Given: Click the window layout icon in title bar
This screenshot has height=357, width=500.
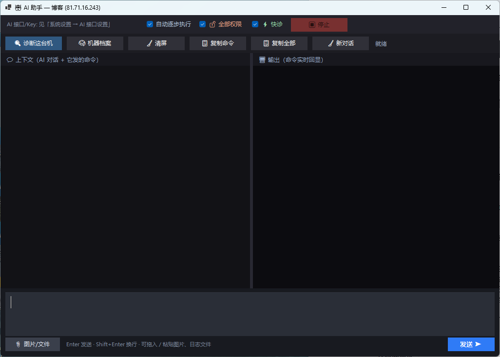Looking at the screenshot, I should click(x=8, y=7).
